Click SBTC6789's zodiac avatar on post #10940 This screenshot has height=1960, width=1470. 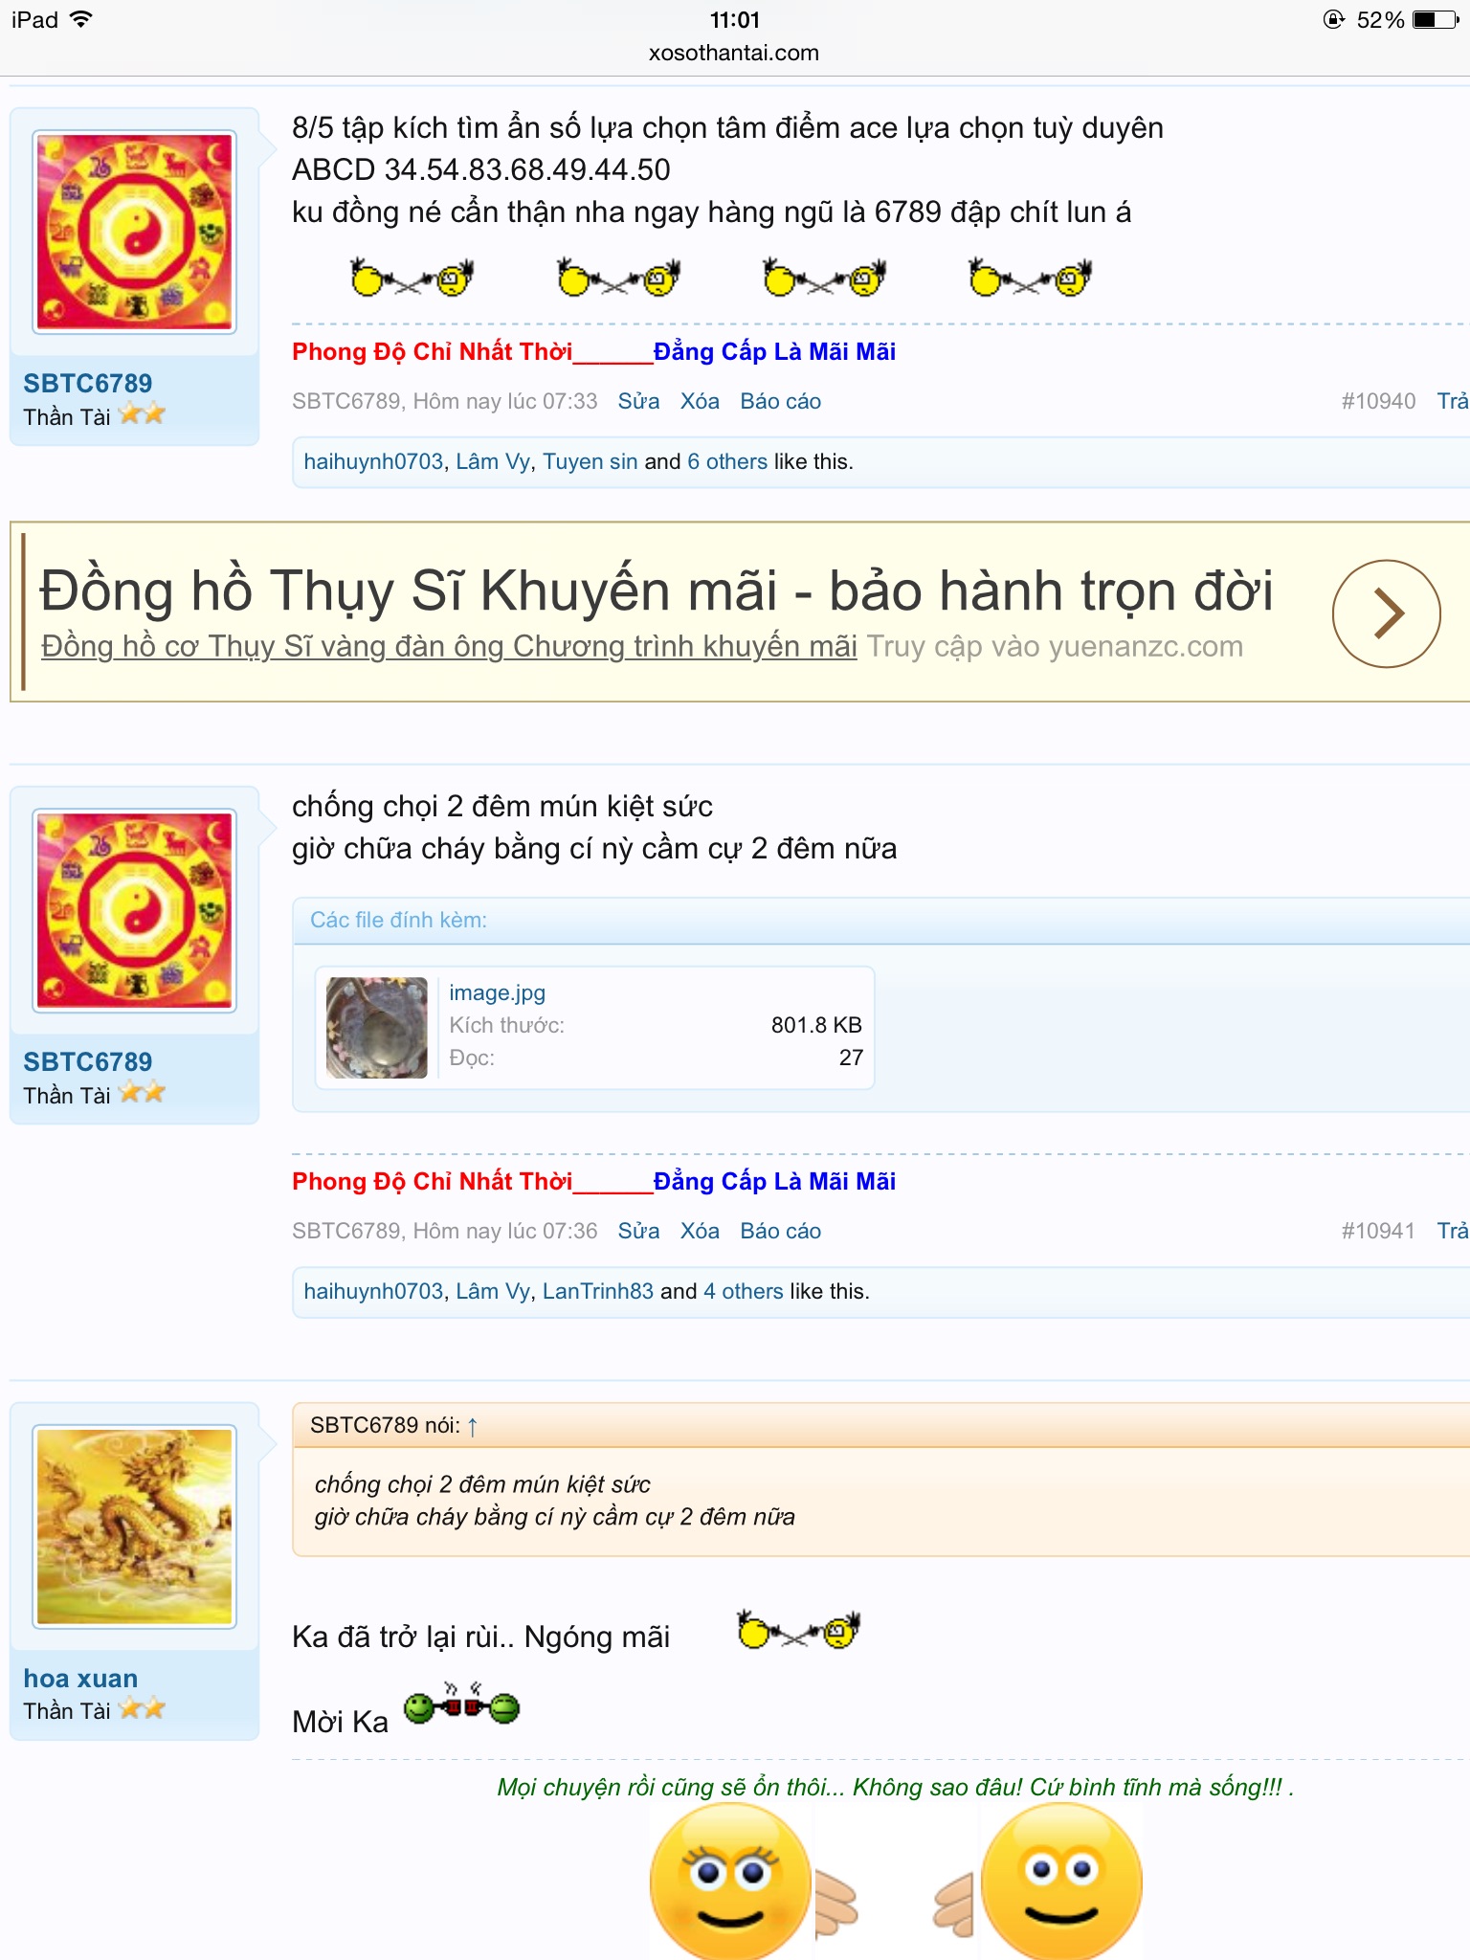click(135, 232)
